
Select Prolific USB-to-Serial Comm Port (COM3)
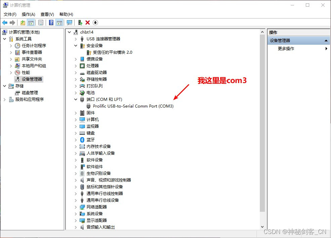(133, 106)
